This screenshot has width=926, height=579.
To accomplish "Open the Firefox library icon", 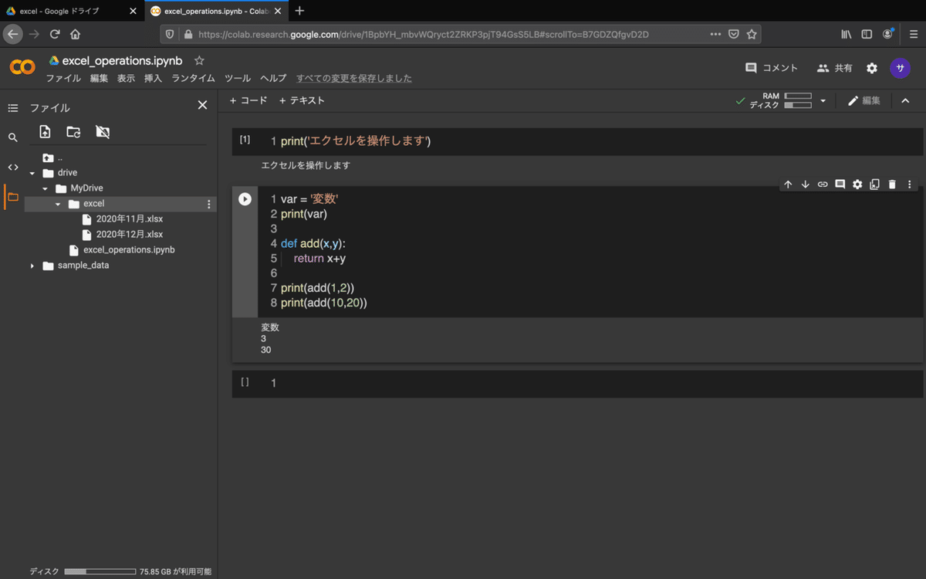I will (847, 34).
